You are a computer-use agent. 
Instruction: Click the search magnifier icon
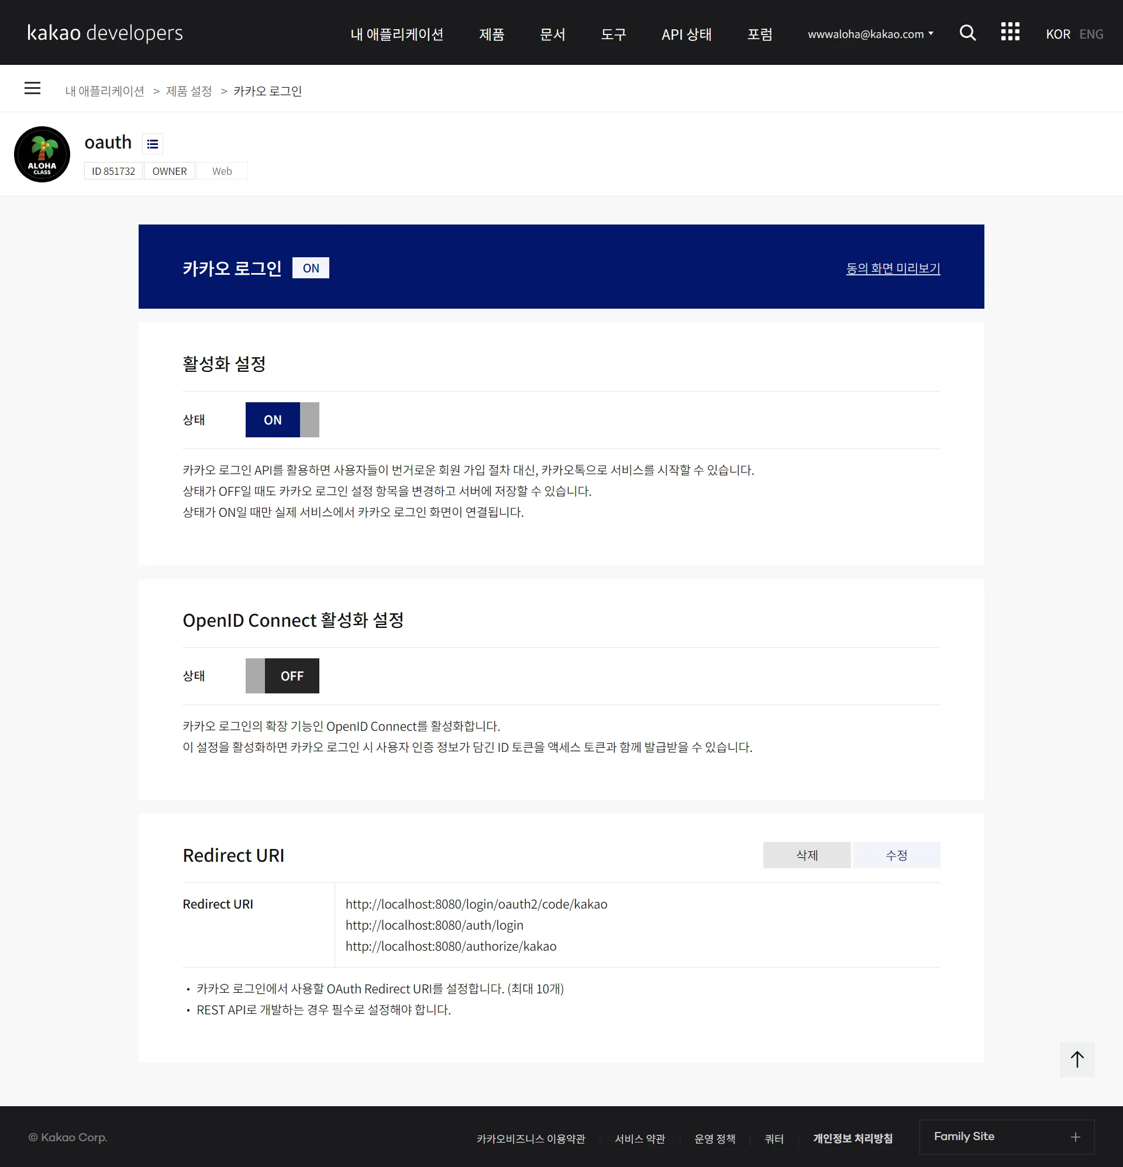(967, 33)
